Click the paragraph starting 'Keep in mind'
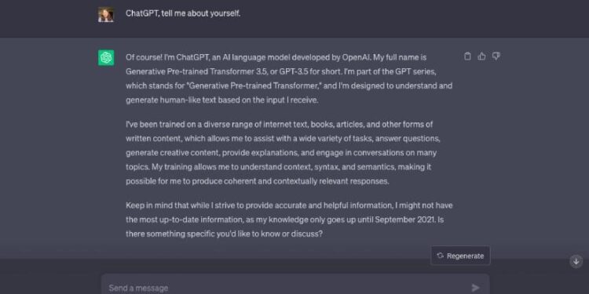 (289, 220)
